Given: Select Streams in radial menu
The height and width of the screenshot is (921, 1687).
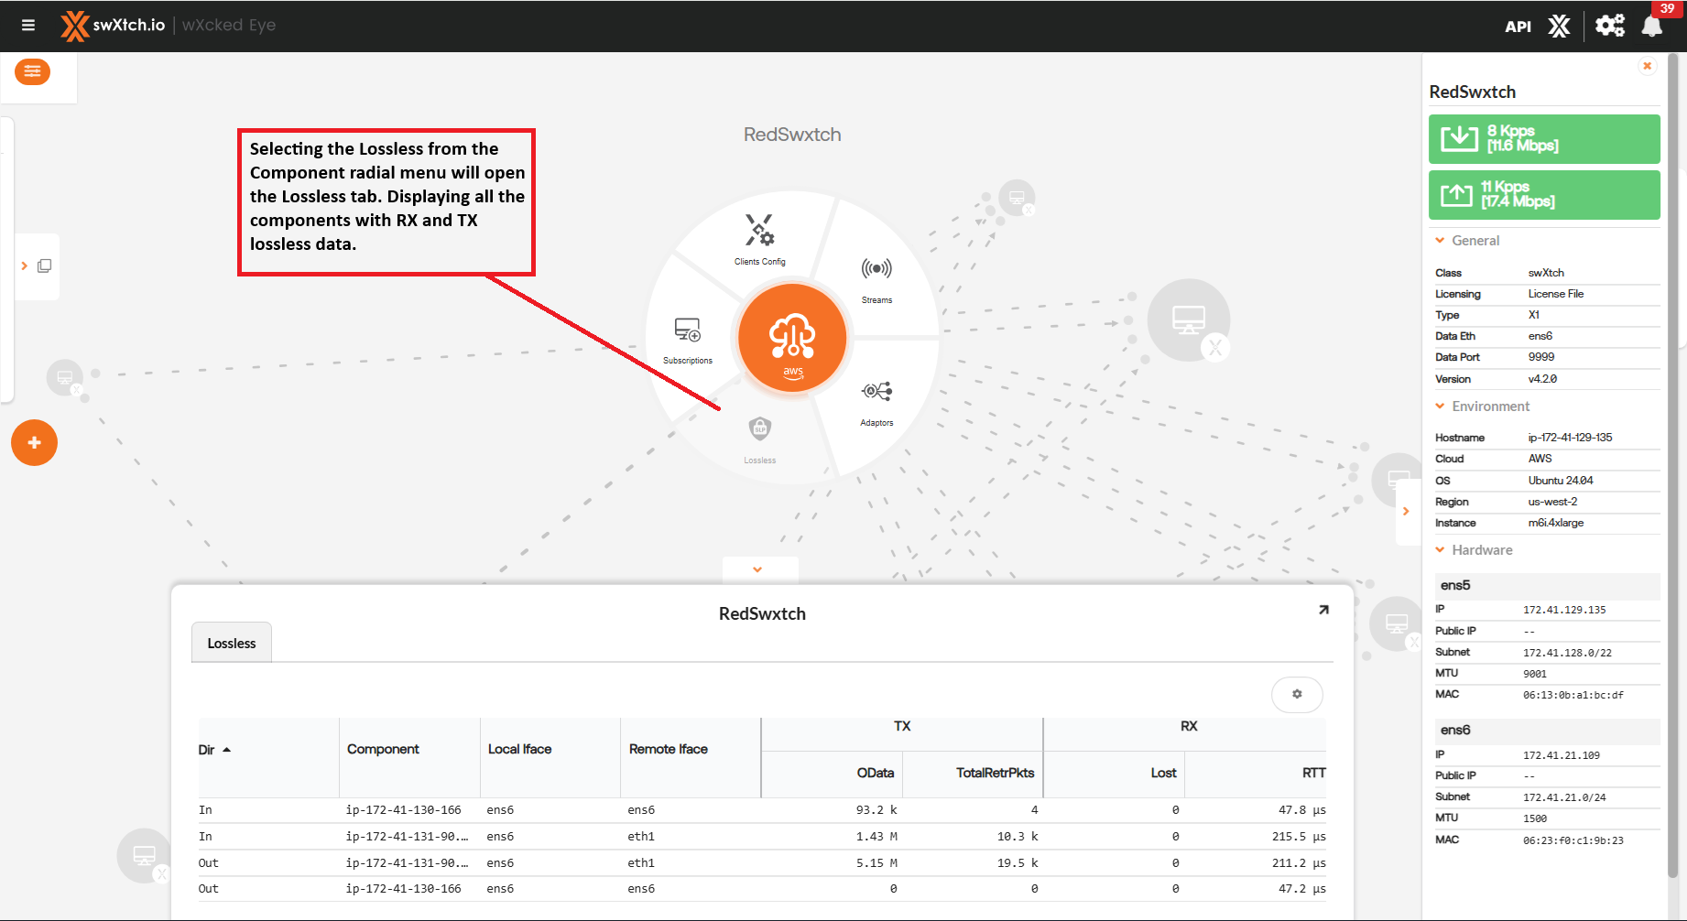Looking at the screenshot, I should pos(876,278).
